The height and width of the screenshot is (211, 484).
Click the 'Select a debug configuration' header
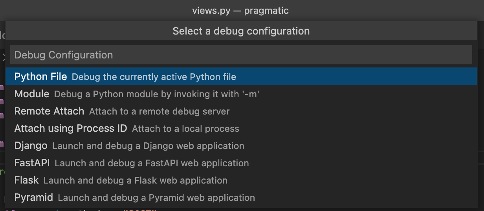point(241,31)
